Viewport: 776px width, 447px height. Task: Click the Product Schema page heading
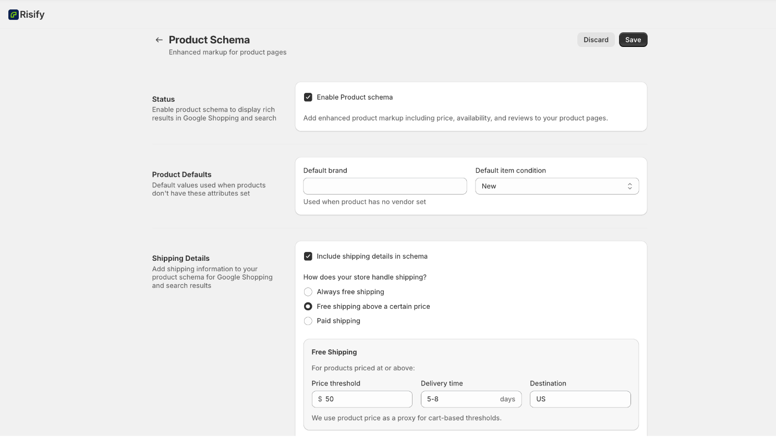pos(209,40)
